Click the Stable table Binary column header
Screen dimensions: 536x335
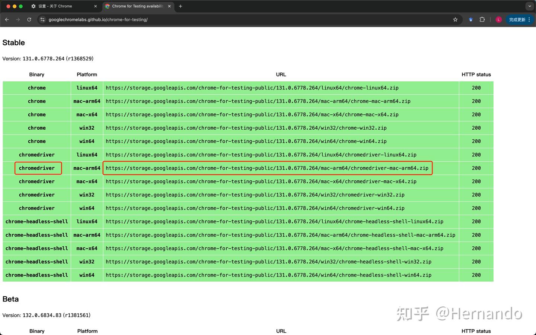click(37, 75)
